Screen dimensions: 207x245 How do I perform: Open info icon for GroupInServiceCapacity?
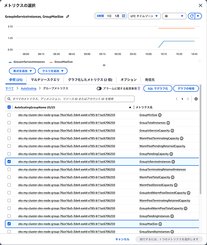click(x=172, y=131)
